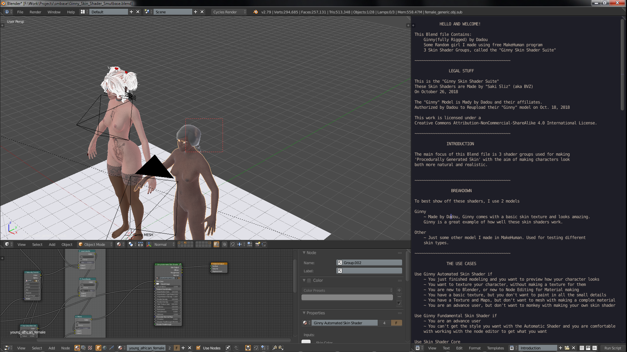
Task: Open the Render menu in top bar
Action: pos(35,12)
